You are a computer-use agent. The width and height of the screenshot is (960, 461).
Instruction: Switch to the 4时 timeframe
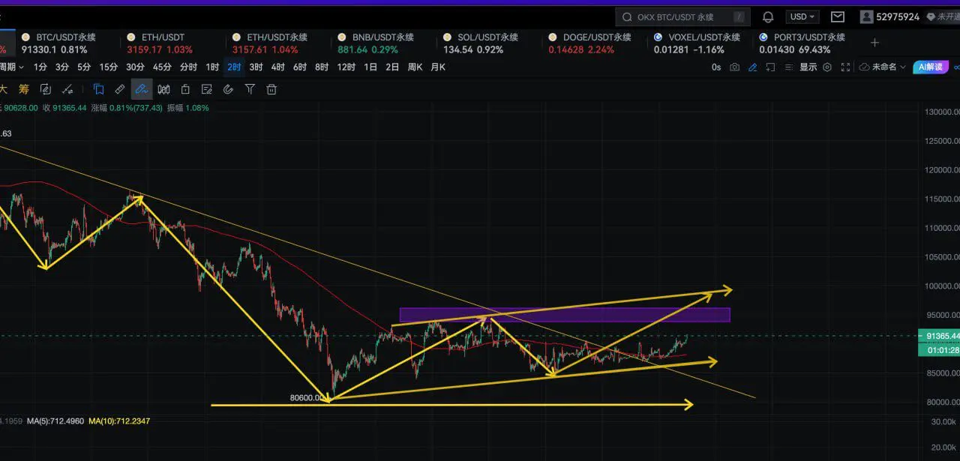click(x=277, y=67)
